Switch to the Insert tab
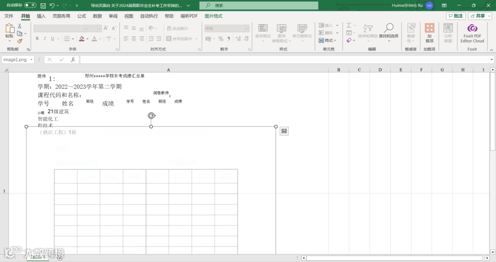496x262 pixels. click(x=41, y=16)
